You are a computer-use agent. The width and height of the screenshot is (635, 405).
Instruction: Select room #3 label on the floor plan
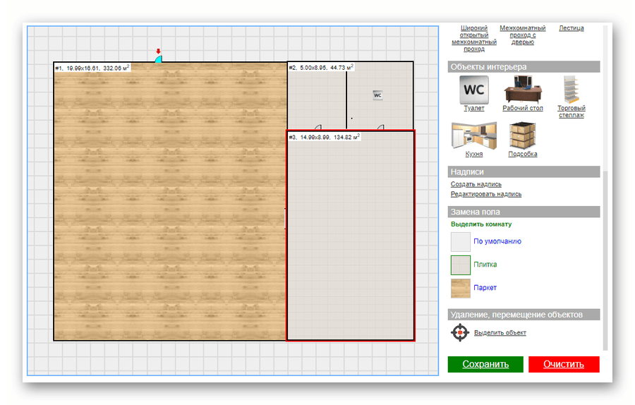[x=324, y=137]
